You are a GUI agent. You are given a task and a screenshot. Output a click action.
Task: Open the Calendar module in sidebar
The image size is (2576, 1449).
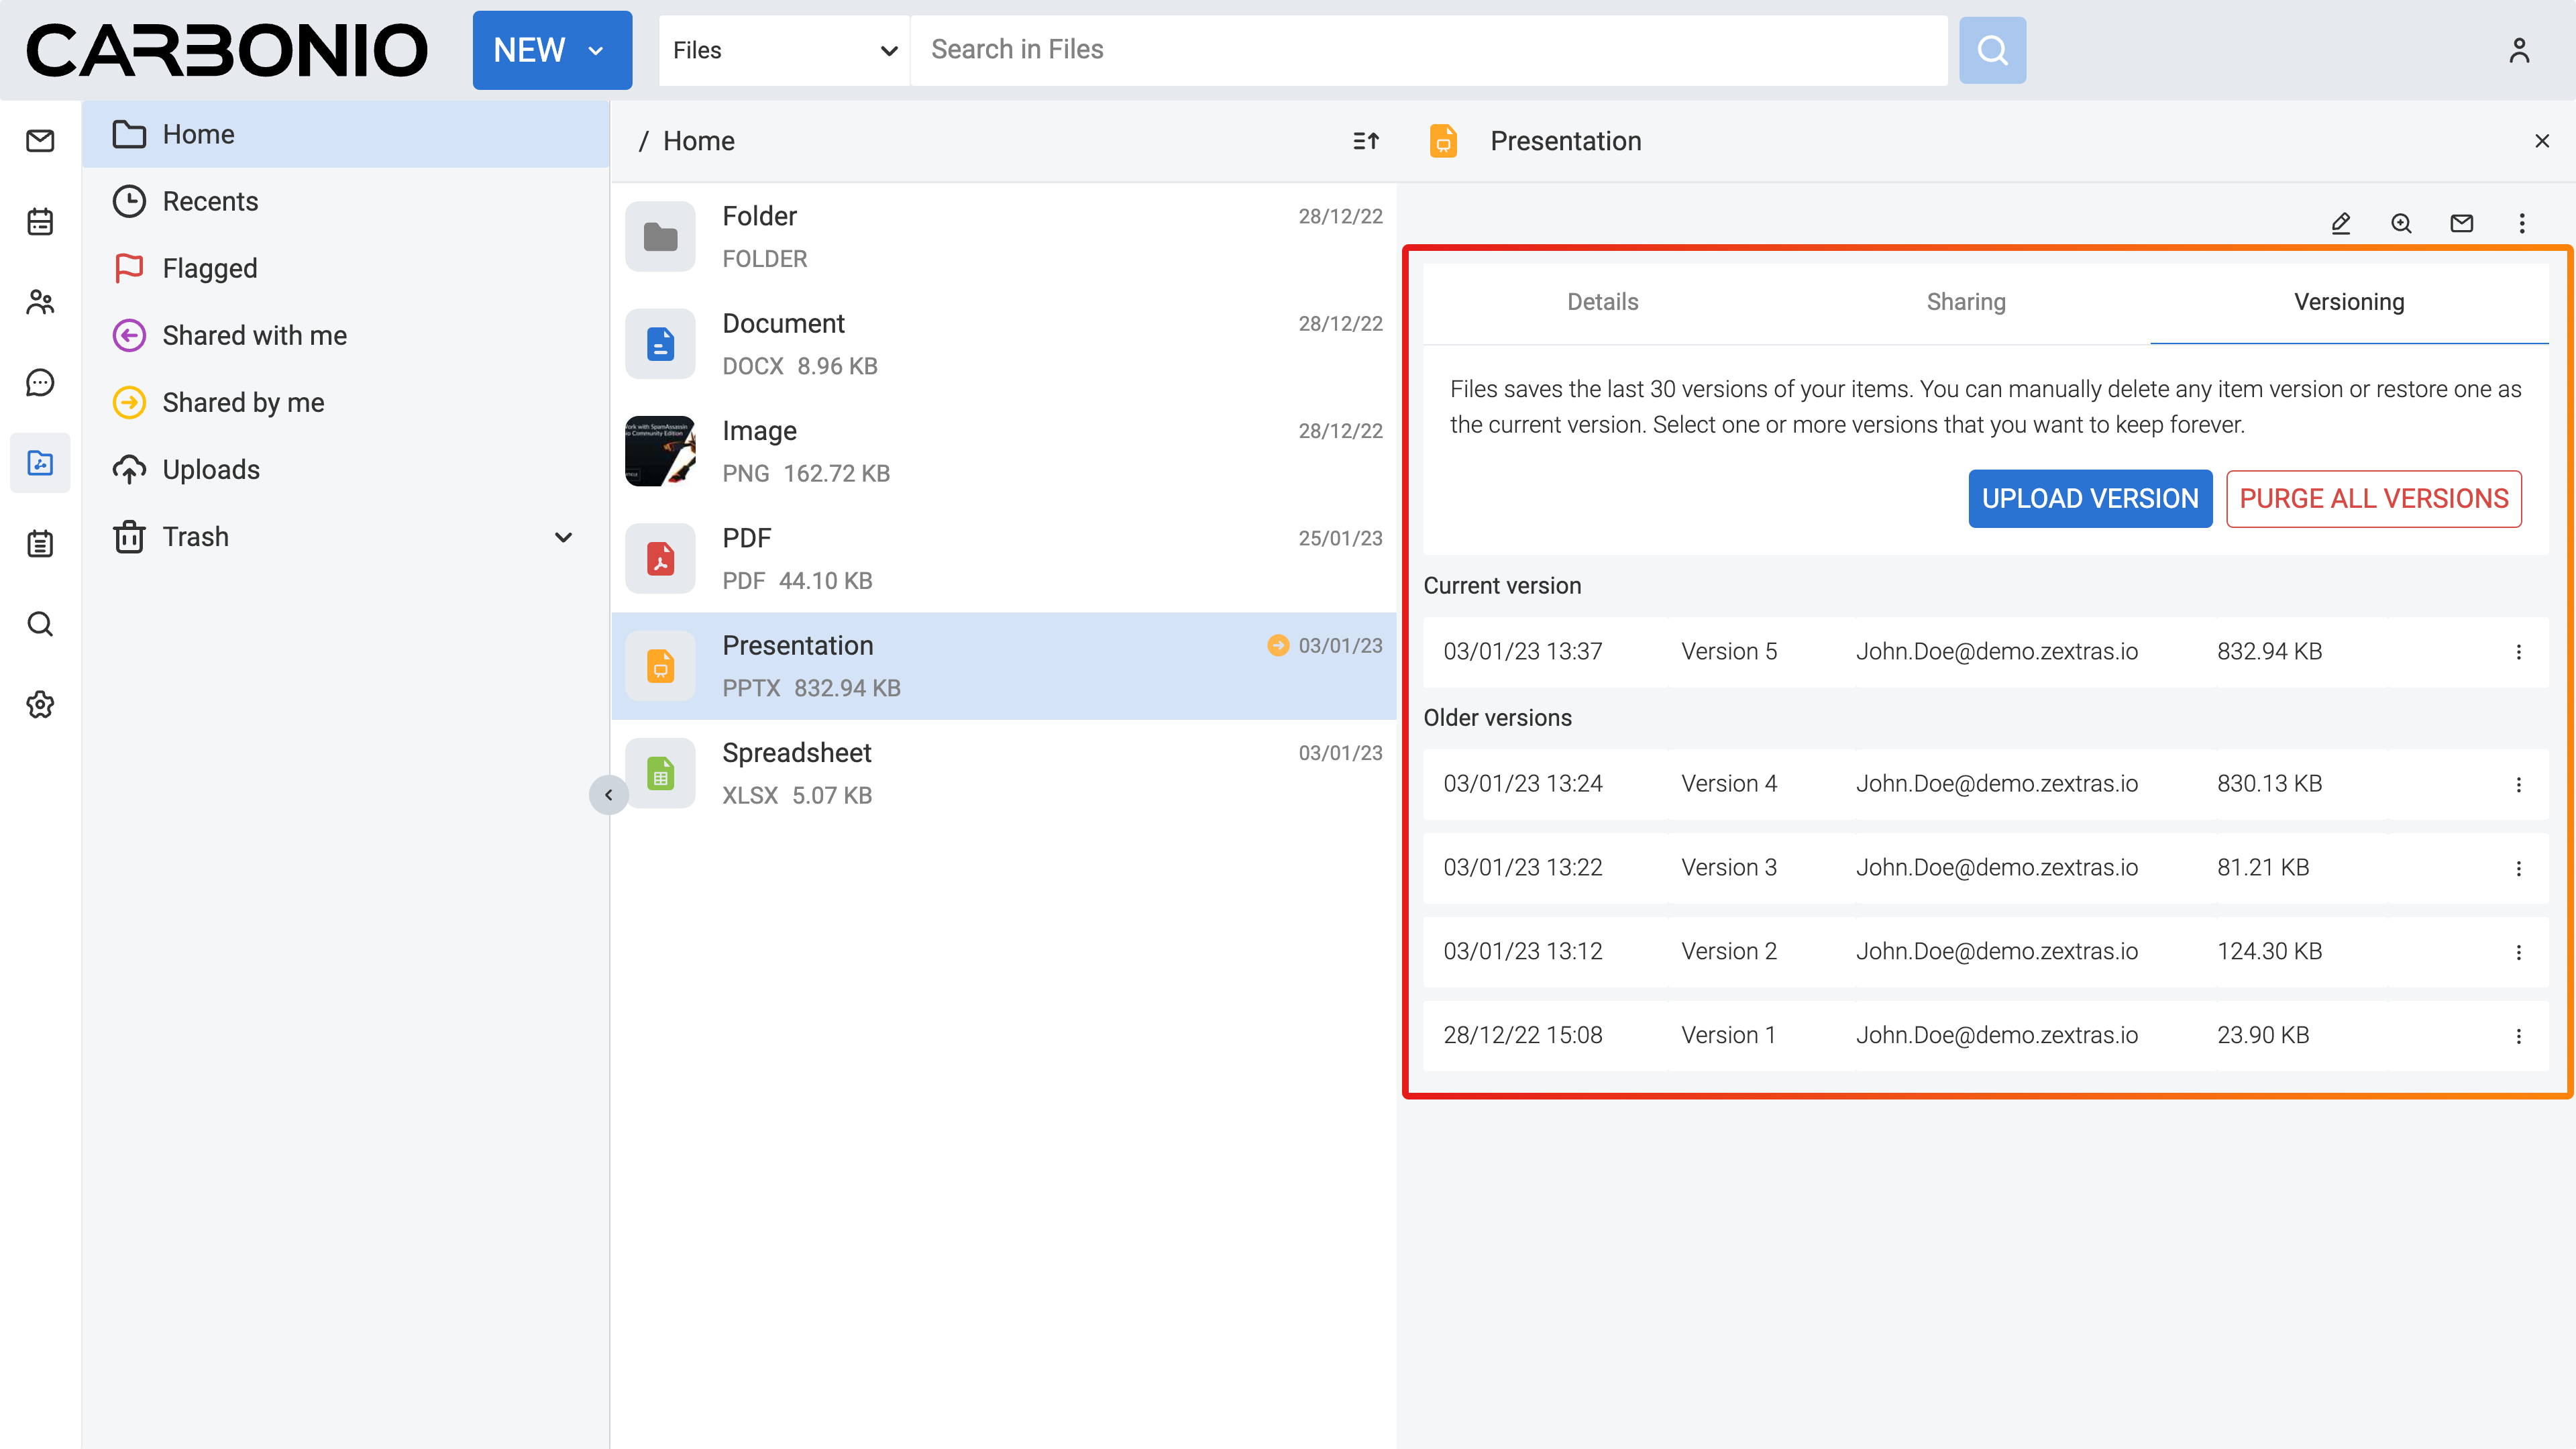tap(40, 221)
